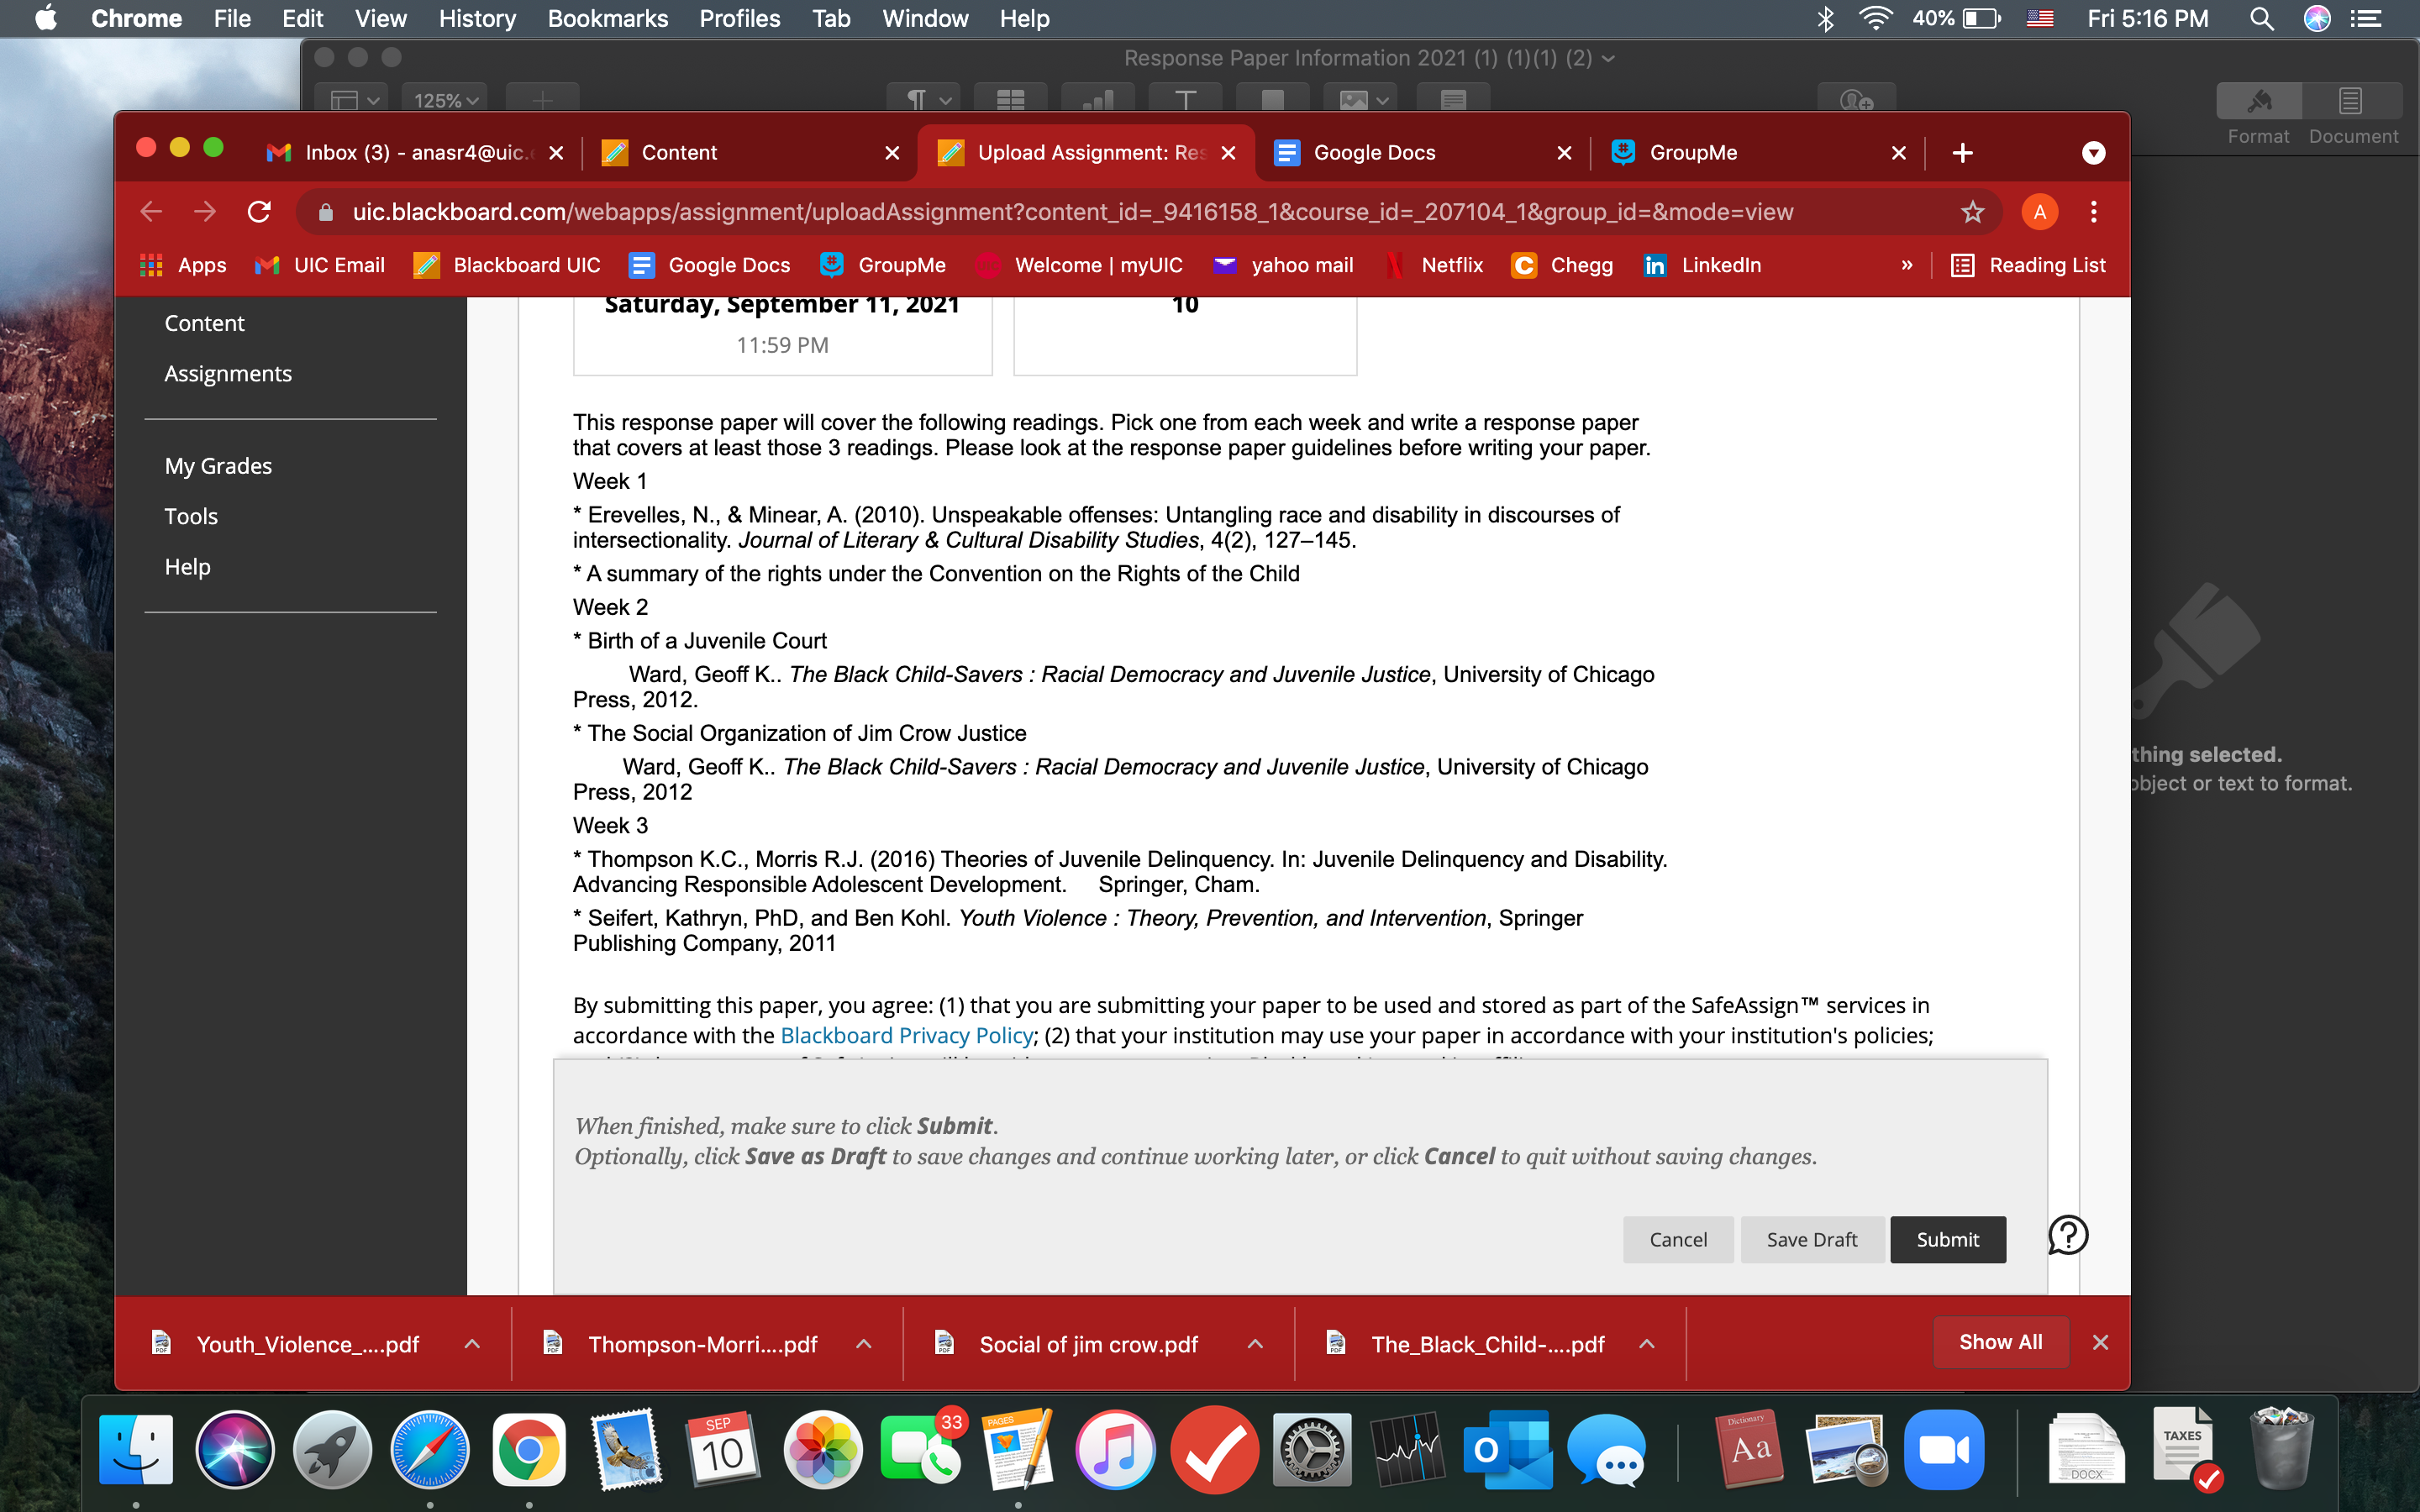Screen dimensions: 2420x1512
Task: Click Save Draft button
Action: [x=1811, y=1239]
